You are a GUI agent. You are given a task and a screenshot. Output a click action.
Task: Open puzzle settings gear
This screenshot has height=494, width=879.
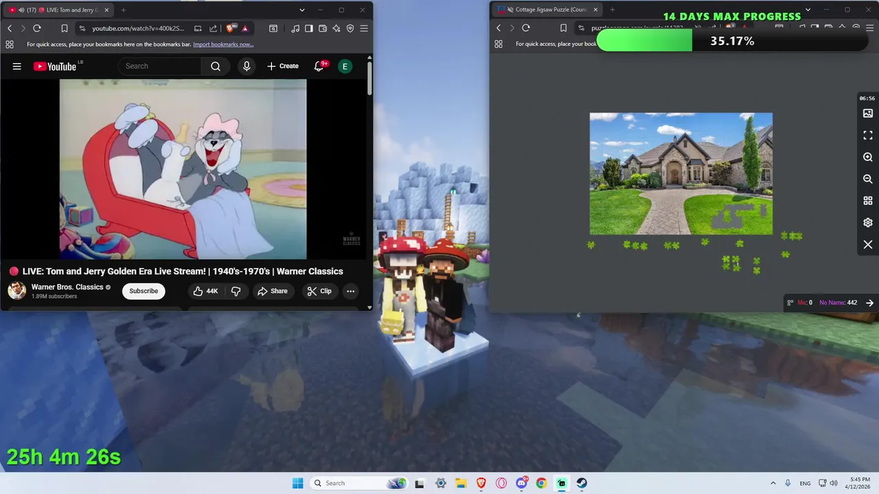point(868,222)
